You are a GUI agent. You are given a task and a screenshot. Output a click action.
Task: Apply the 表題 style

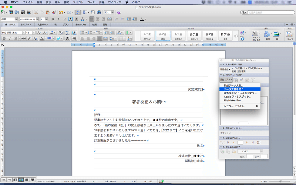[x=225, y=36]
